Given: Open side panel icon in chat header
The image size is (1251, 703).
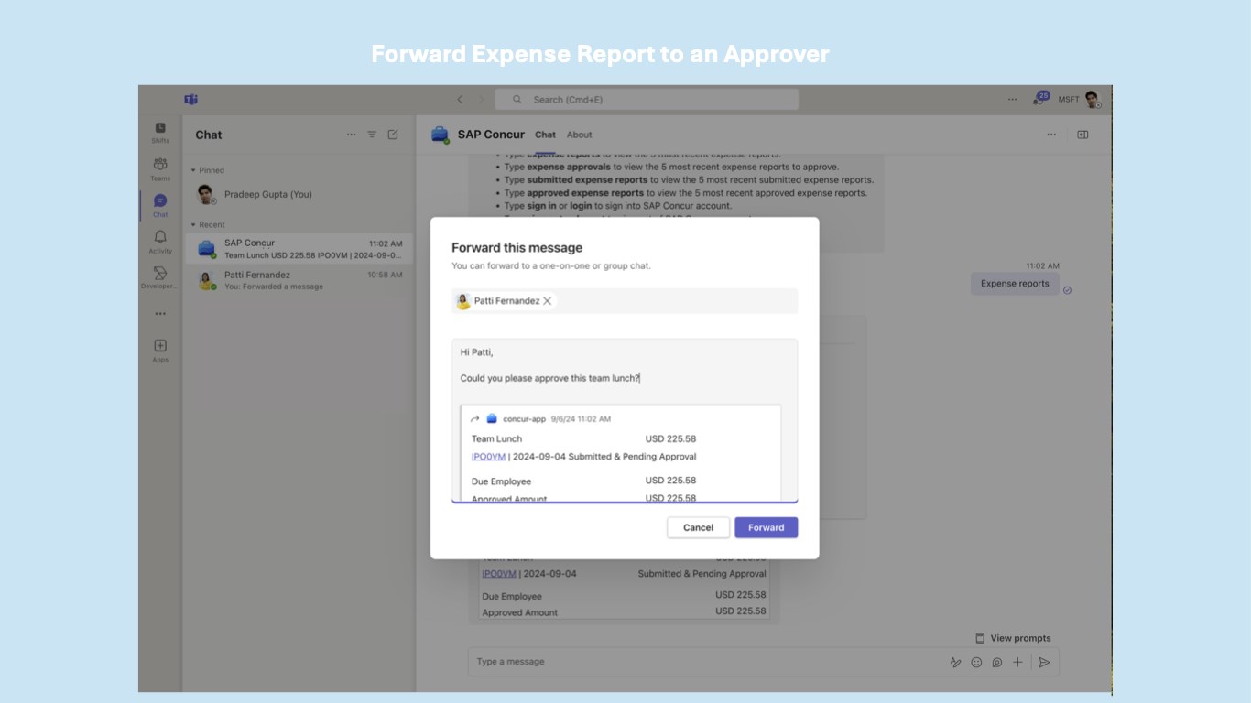Looking at the screenshot, I should 1082,135.
